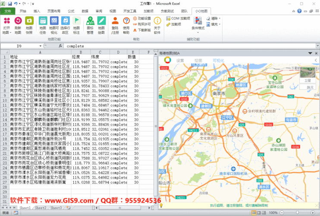
Task: Toggle 路况 traffic layer on the map
Action: [307, 87]
